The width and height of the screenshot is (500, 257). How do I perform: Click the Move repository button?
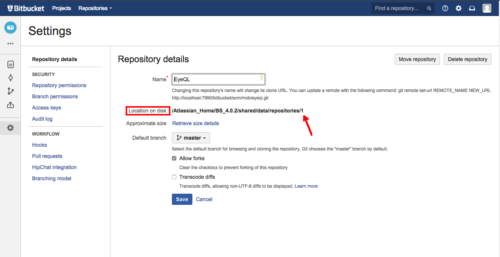tap(417, 59)
